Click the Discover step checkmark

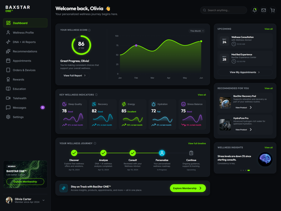74,153
